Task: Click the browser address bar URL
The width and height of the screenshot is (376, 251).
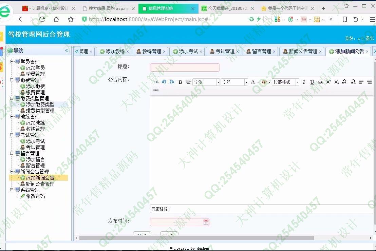Action: point(148,19)
